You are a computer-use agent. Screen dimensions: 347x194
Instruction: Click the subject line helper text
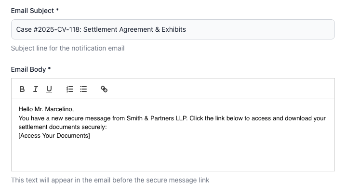point(67,48)
